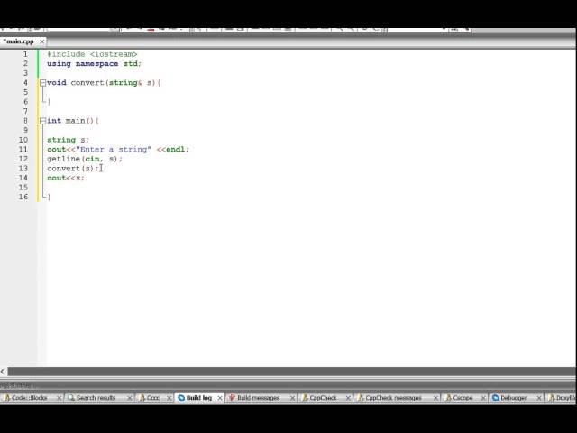Close the Build messages tab
Image resolution: width=577 pixels, height=433 pixels.
(x=292, y=398)
